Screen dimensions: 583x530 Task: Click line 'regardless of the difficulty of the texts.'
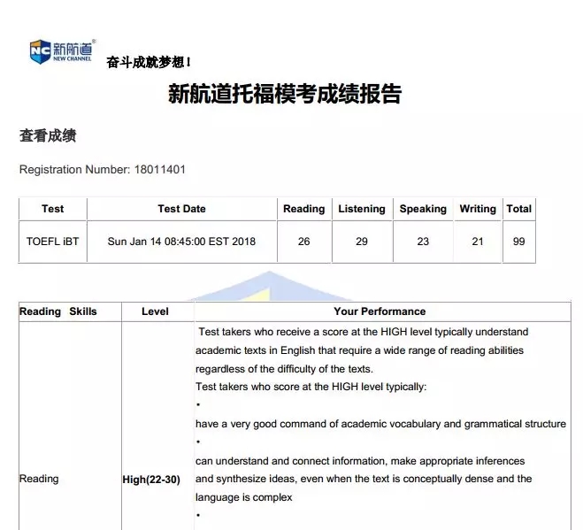click(x=284, y=369)
